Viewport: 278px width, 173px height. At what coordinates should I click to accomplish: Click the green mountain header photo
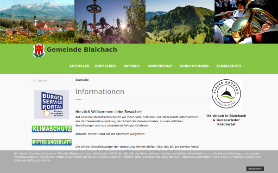point(180,22)
